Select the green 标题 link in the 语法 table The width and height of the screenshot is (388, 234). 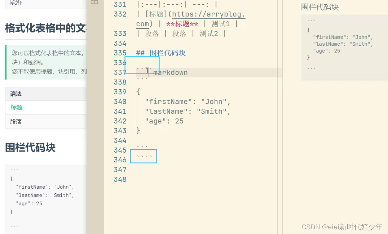[16, 107]
